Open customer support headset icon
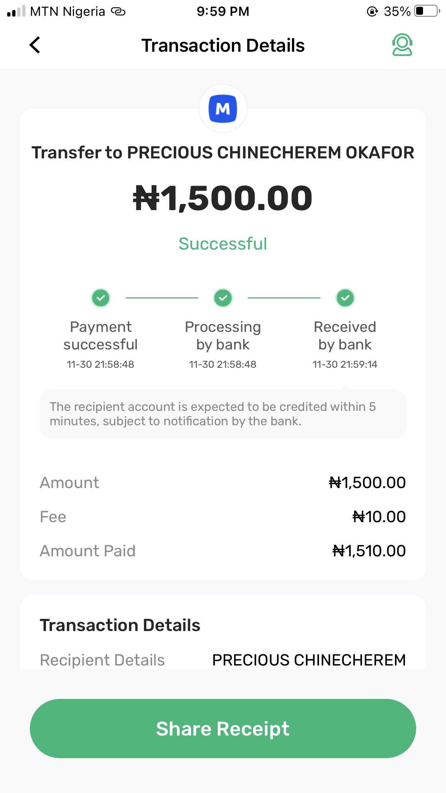Screen dimensions: 446x793 [x=402, y=45]
